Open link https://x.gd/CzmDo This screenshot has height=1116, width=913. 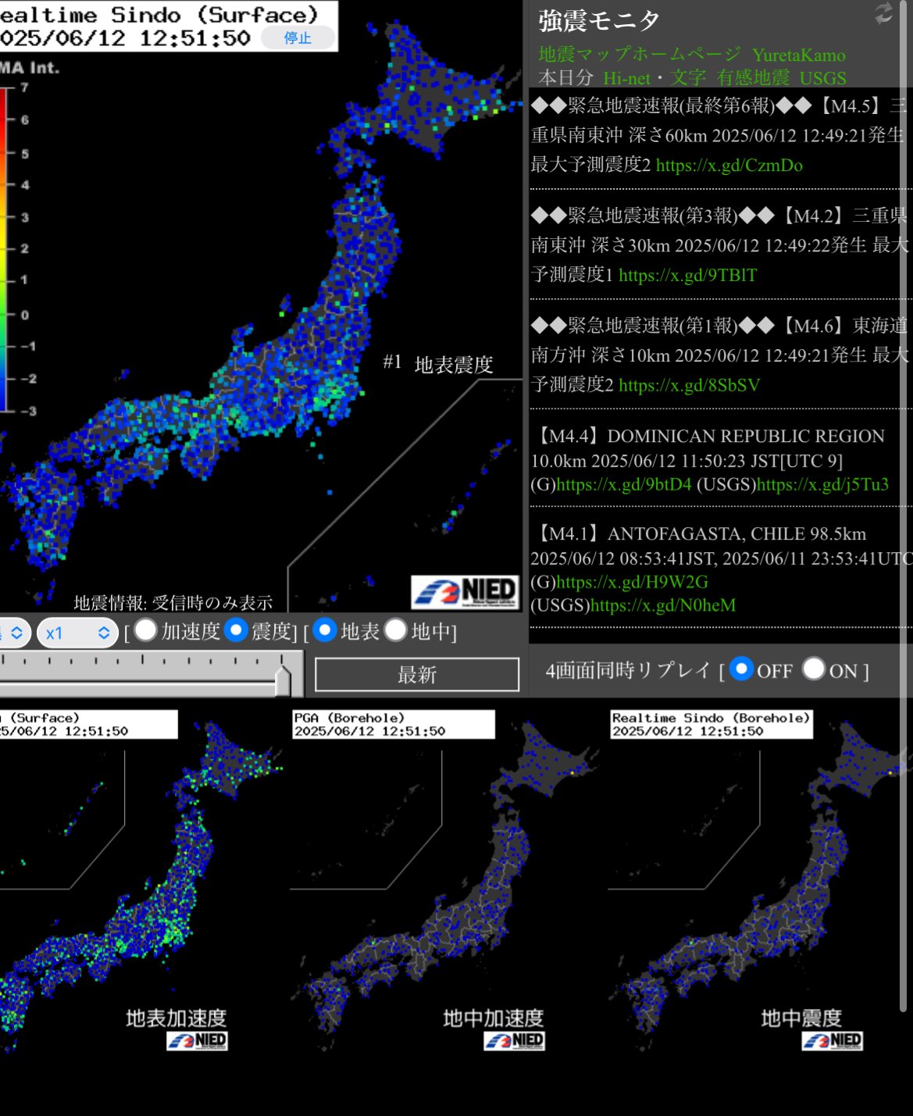(x=729, y=165)
